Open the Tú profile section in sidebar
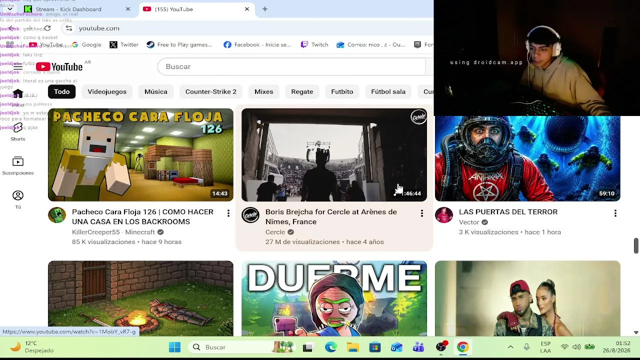 (x=18, y=199)
